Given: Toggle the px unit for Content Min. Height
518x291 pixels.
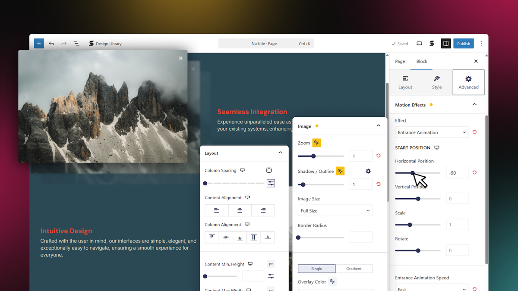Looking at the screenshot, I should pos(270,263).
